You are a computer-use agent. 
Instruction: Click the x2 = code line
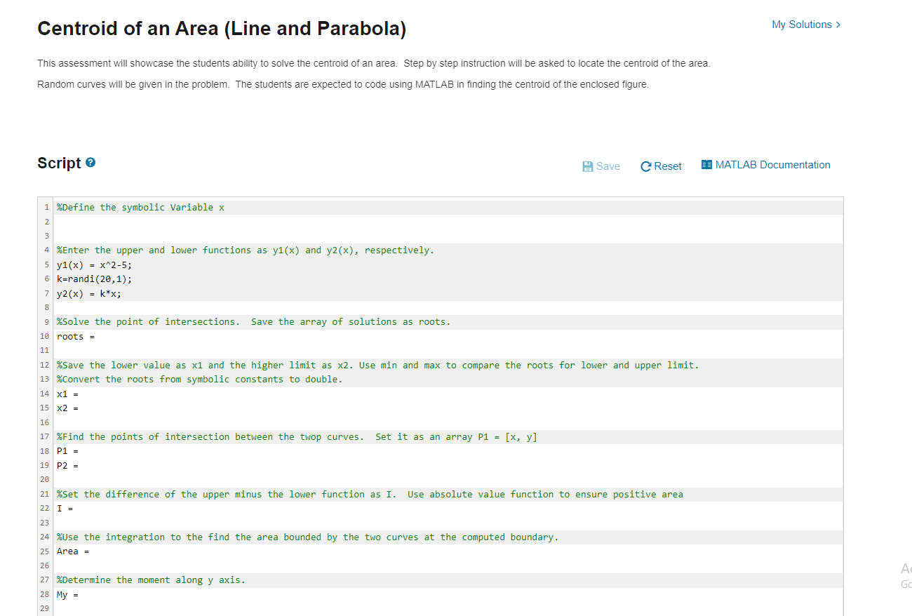[x=67, y=408]
